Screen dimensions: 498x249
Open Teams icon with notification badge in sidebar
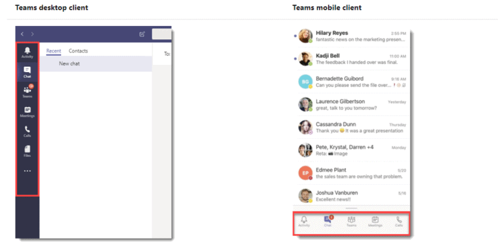pos(27,91)
